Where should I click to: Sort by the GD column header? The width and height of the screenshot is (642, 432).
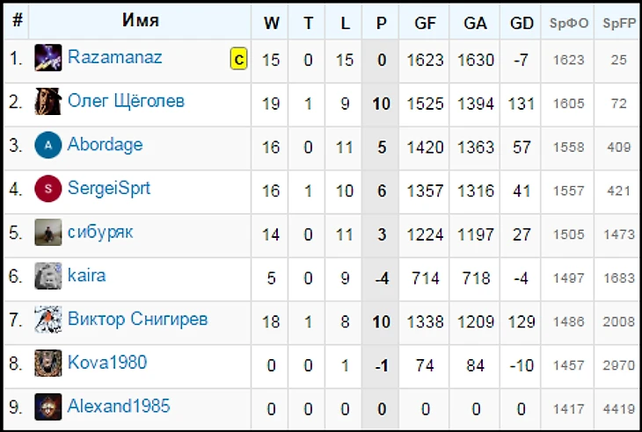pyautogui.click(x=522, y=23)
